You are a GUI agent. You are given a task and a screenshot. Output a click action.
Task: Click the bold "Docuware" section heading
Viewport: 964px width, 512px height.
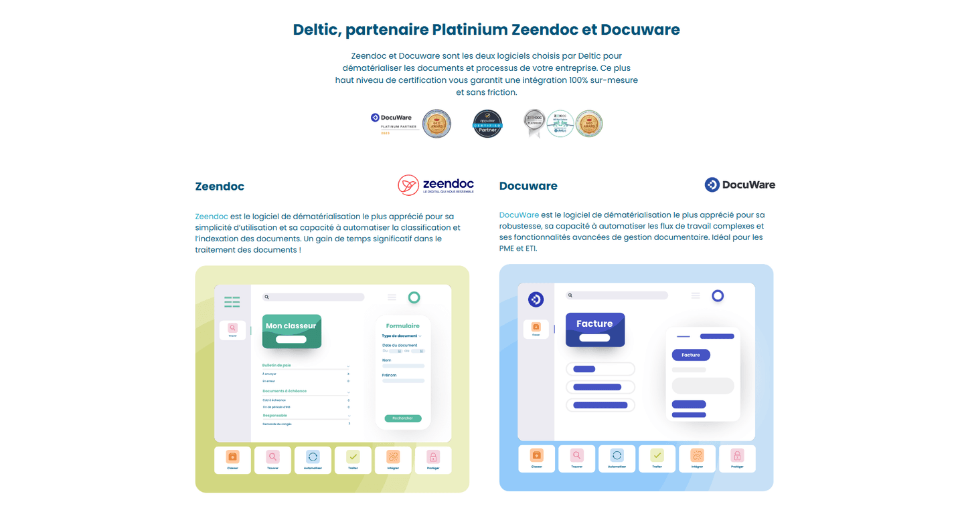[x=528, y=186]
